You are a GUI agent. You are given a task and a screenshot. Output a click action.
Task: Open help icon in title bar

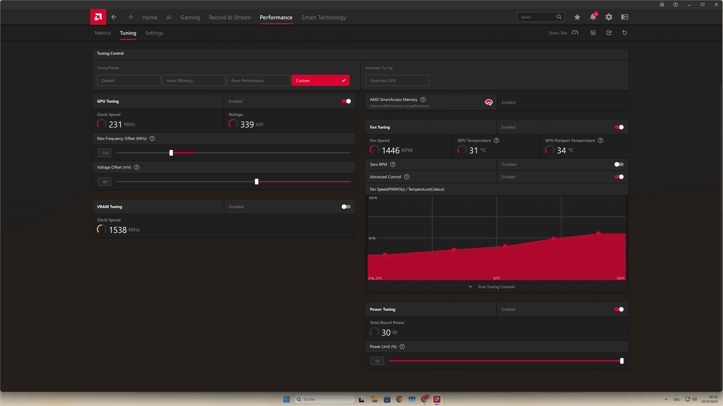pos(676,5)
